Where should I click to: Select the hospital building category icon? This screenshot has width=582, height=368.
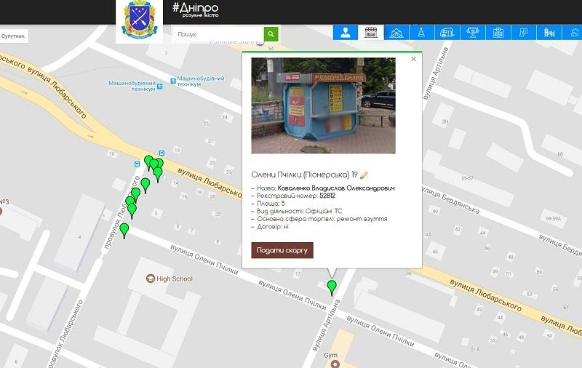498,33
